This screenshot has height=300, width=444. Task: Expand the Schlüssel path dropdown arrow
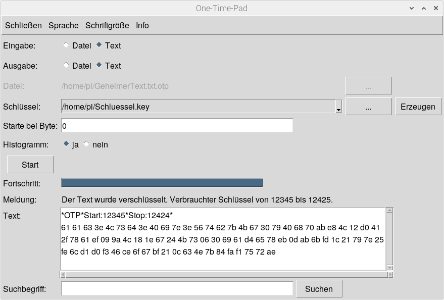click(x=338, y=107)
